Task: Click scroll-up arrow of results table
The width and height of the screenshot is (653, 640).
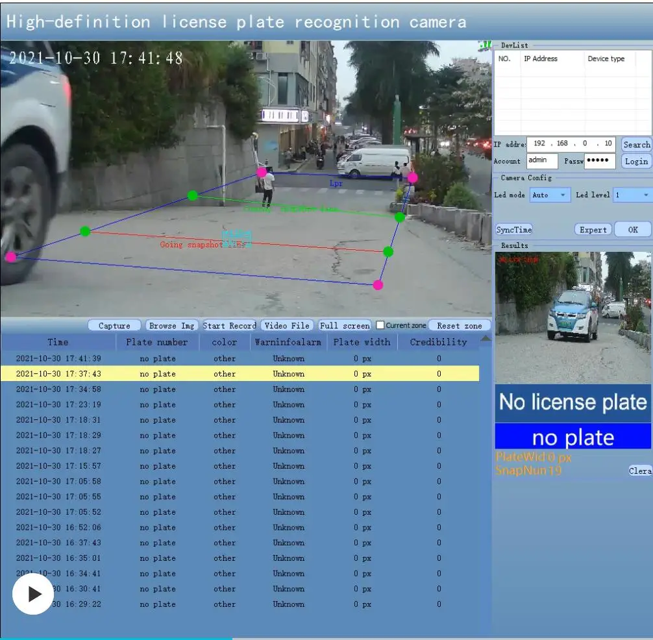Action: click(485, 339)
